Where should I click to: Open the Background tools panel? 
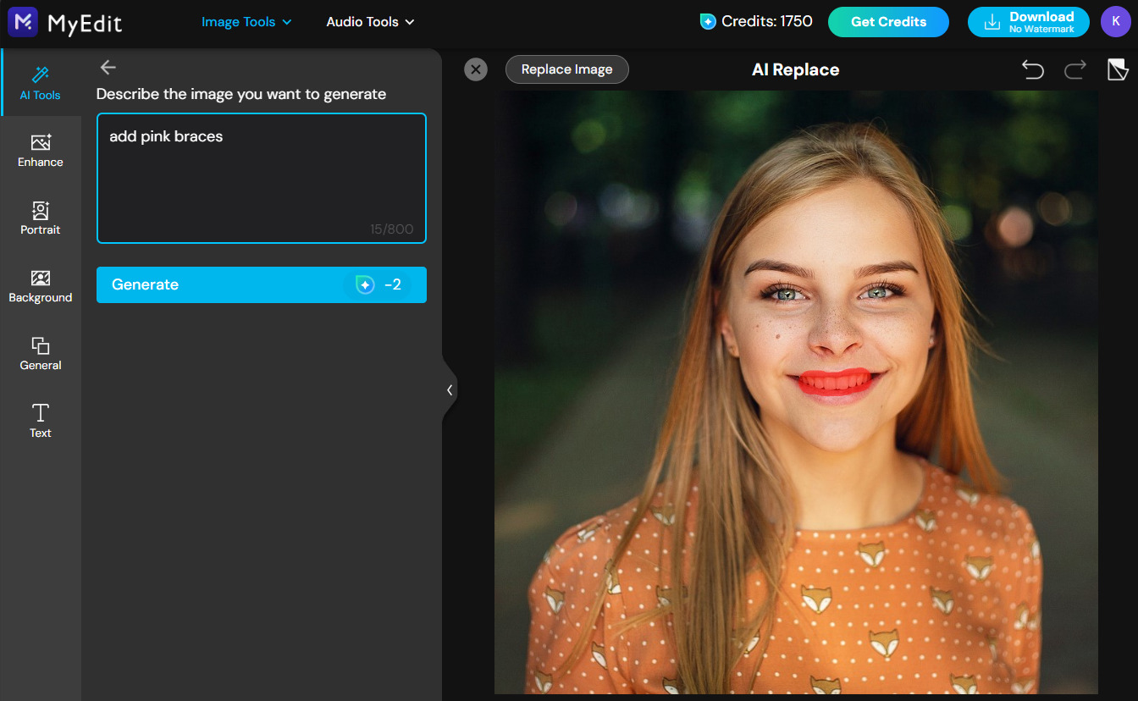tap(40, 285)
